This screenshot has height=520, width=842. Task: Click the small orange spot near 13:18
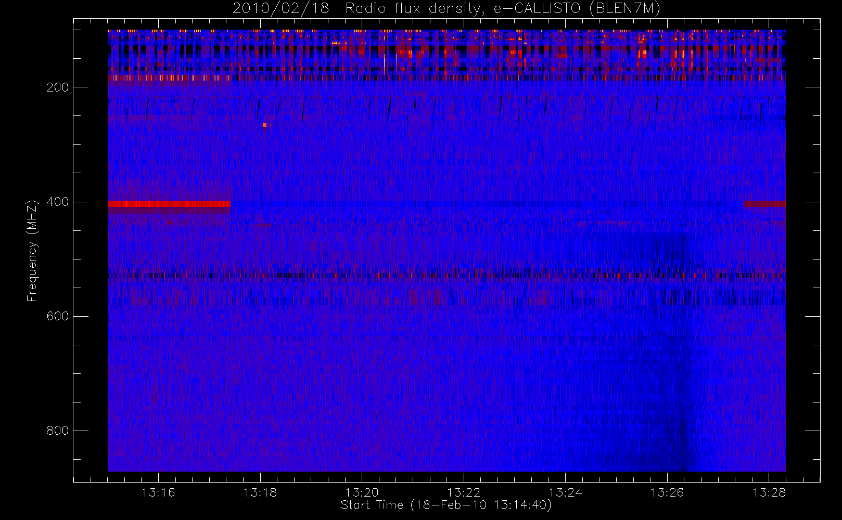click(x=265, y=125)
